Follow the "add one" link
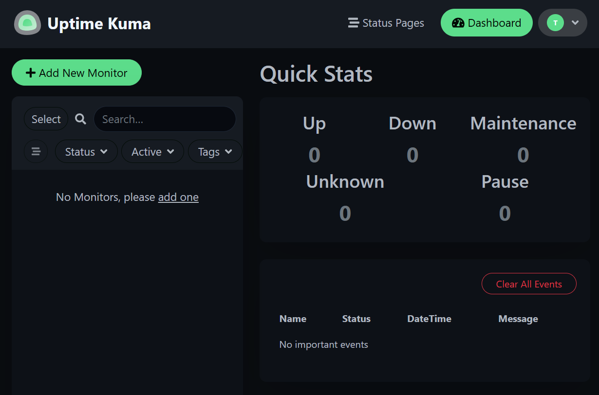 pos(178,197)
